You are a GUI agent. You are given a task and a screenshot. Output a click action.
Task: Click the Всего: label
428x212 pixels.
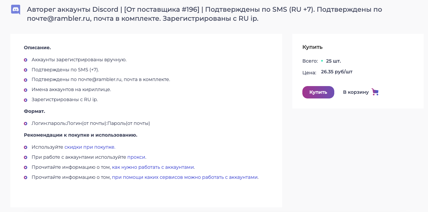tap(310, 61)
